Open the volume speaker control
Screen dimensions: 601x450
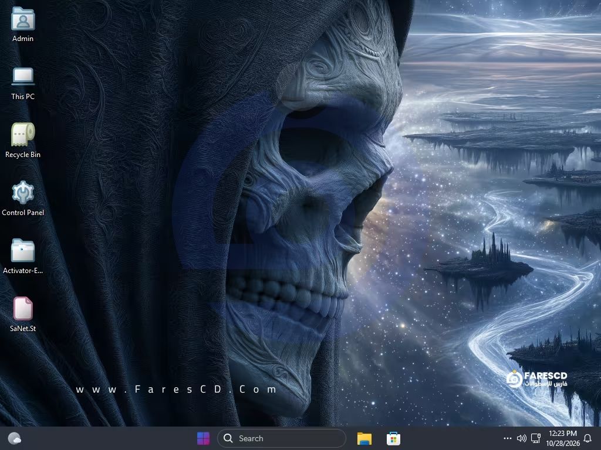point(521,438)
